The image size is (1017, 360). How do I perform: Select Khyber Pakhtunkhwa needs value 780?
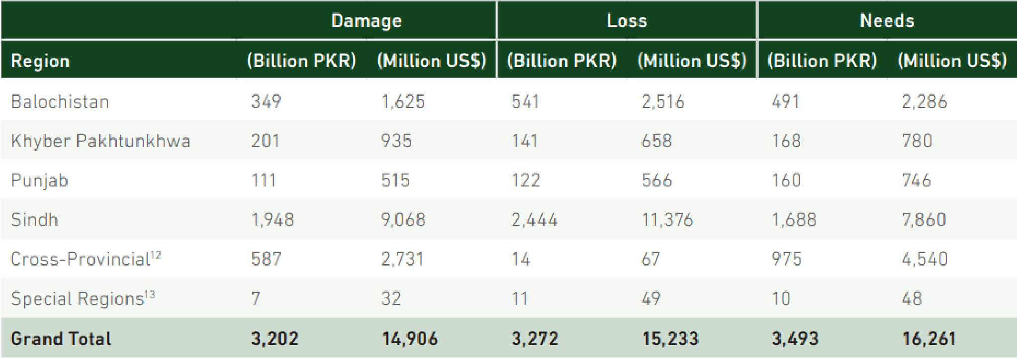[917, 141]
